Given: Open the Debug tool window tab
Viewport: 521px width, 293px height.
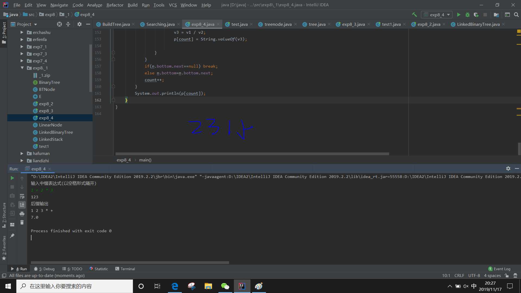Looking at the screenshot, I should [x=44, y=269].
